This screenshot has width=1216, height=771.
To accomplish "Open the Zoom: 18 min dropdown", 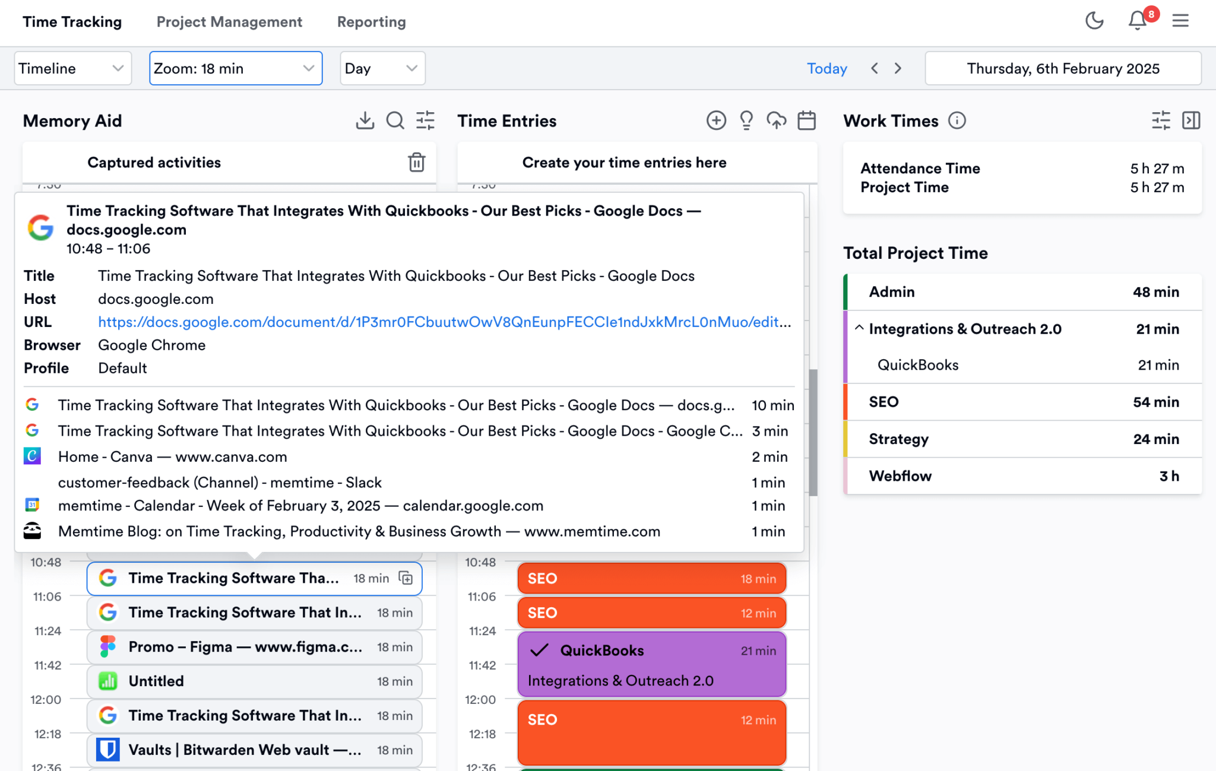I will tap(236, 68).
